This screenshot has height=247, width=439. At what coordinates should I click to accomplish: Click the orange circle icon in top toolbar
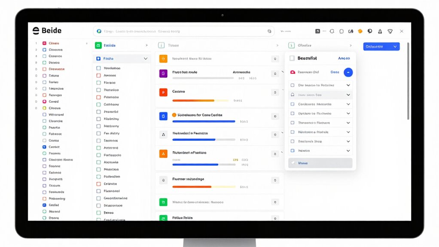point(360,31)
